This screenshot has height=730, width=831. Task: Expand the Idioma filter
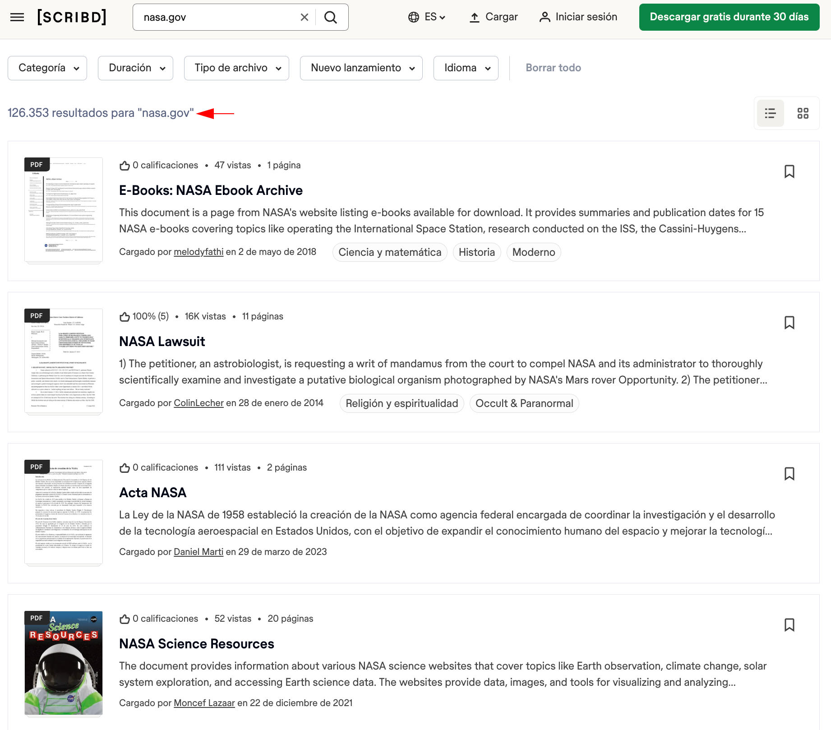466,68
